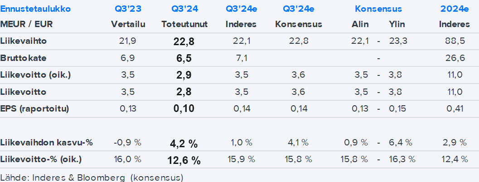Viewport: 479px width, 182px height.
Task: Select the Liikevoitto-% (oik.) row label
Action: click(41, 159)
